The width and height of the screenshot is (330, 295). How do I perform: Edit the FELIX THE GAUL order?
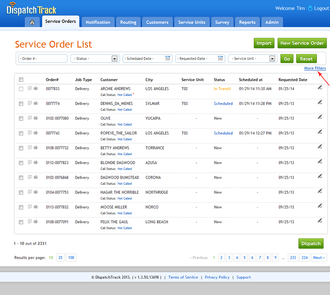(x=320, y=220)
